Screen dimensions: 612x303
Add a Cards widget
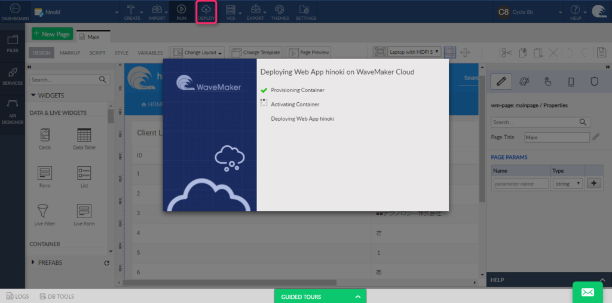pos(44,139)
